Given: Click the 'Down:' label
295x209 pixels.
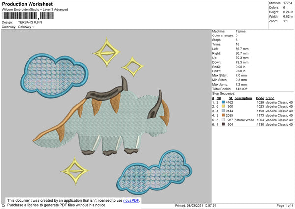Looking at the screenshot, I should (216, 62).
